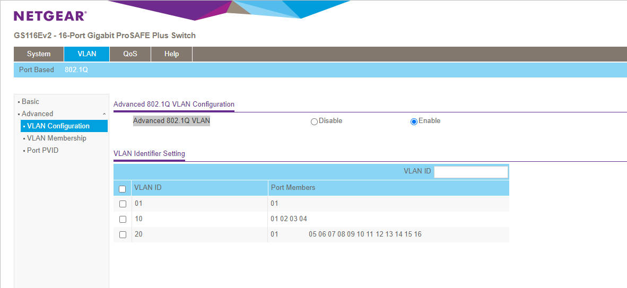The height and width of the screenshot is (288, 627).
Task: Select Disable for Advanced 802.1Q VLAN
Action: [314, 121]
